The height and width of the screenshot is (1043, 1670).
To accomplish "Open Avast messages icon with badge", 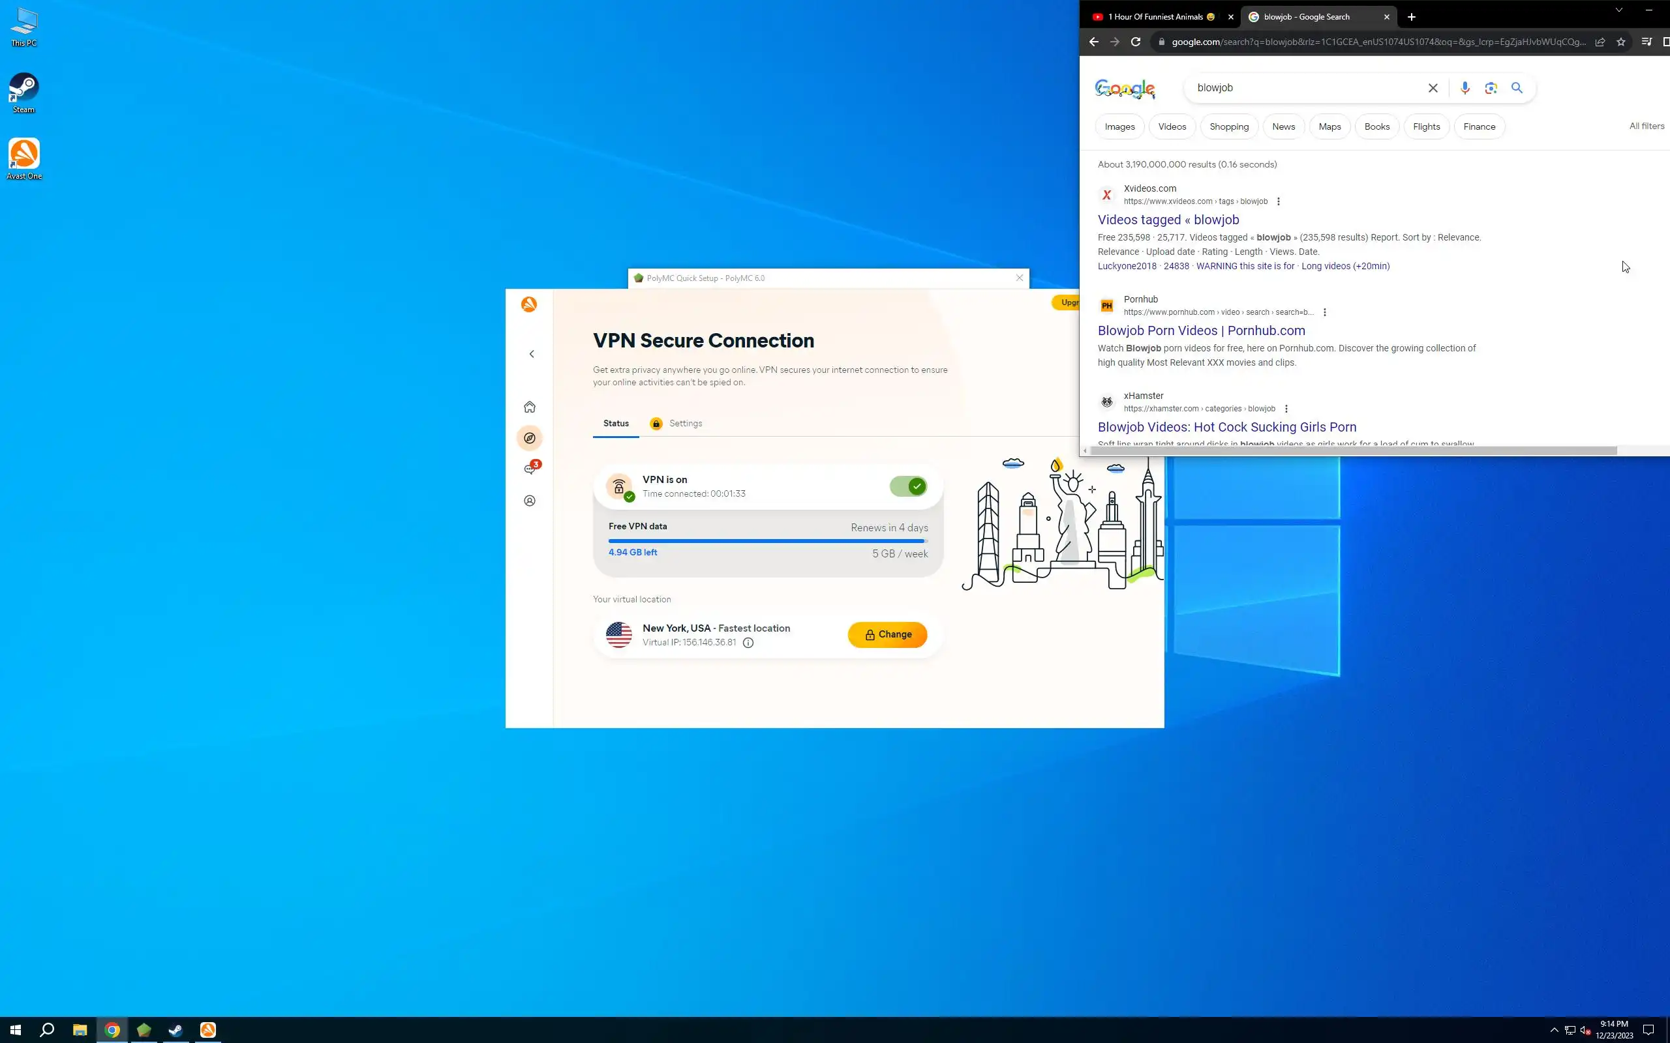I will tap(529, 469).
